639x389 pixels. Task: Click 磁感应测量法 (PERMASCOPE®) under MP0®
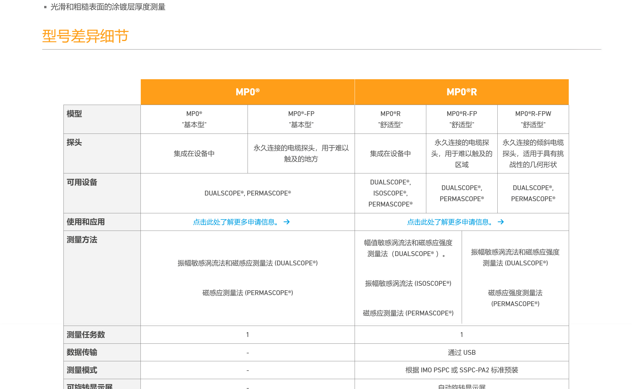point(248,293)
